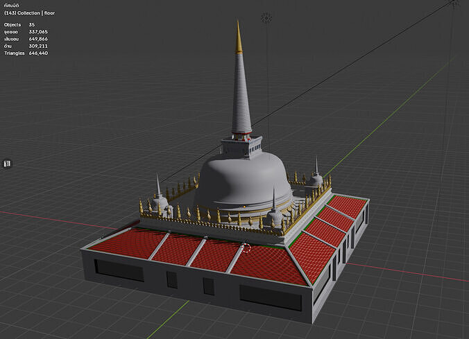Image resolution: width=469 pixels, height=339 pixels.
Task: Click the small square icon at viewport's left edge
Action: point(7,164)
